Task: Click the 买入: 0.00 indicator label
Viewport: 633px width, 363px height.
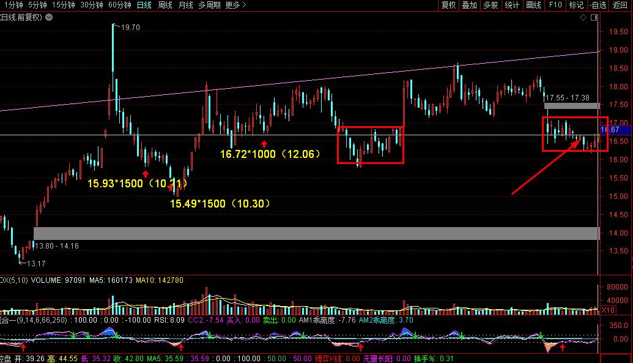Action: [x=243, y=320]
